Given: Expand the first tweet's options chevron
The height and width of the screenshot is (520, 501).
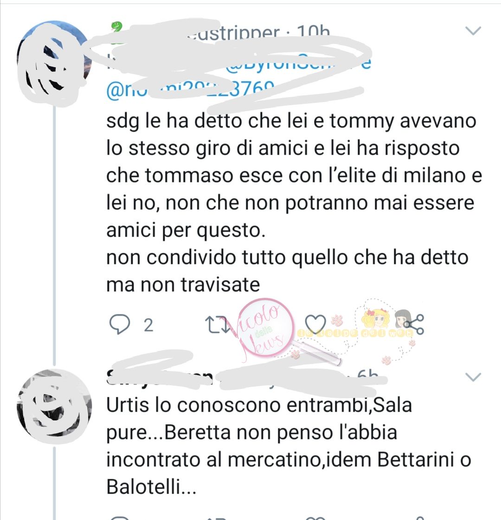Looking at the screenshot, I should 473,31.
